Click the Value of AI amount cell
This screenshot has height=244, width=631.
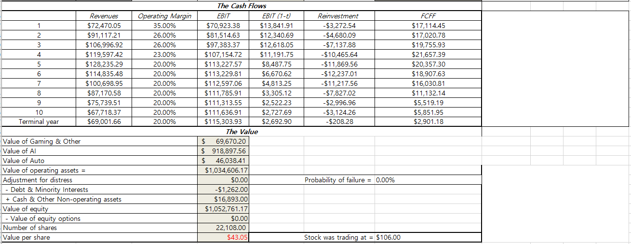click(x=224, y=151)
